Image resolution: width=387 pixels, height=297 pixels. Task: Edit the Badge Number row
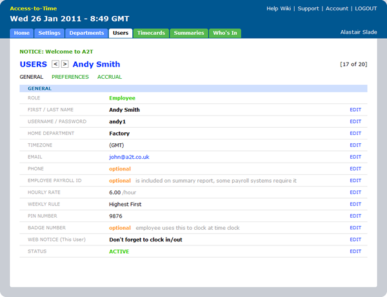coord(355,228)
